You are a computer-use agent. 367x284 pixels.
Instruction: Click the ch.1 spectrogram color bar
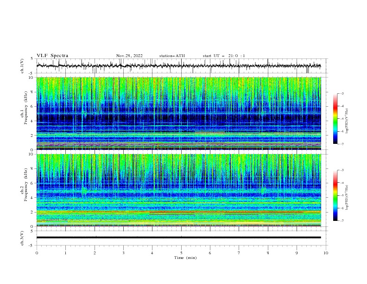[x=335, y=119]
